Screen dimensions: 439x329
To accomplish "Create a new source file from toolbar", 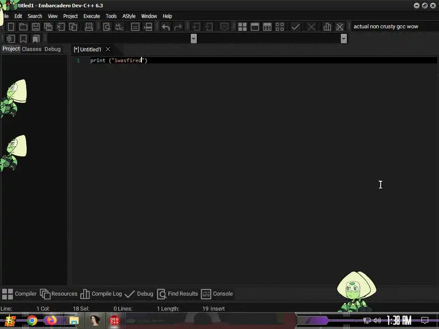I will (11, 27).
